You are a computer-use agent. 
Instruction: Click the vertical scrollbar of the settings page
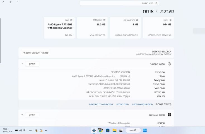[x=1, y=40]
